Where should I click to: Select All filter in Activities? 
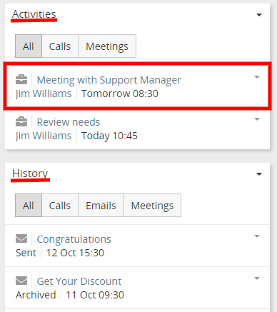pyautogui.click(x=29, y=46)
